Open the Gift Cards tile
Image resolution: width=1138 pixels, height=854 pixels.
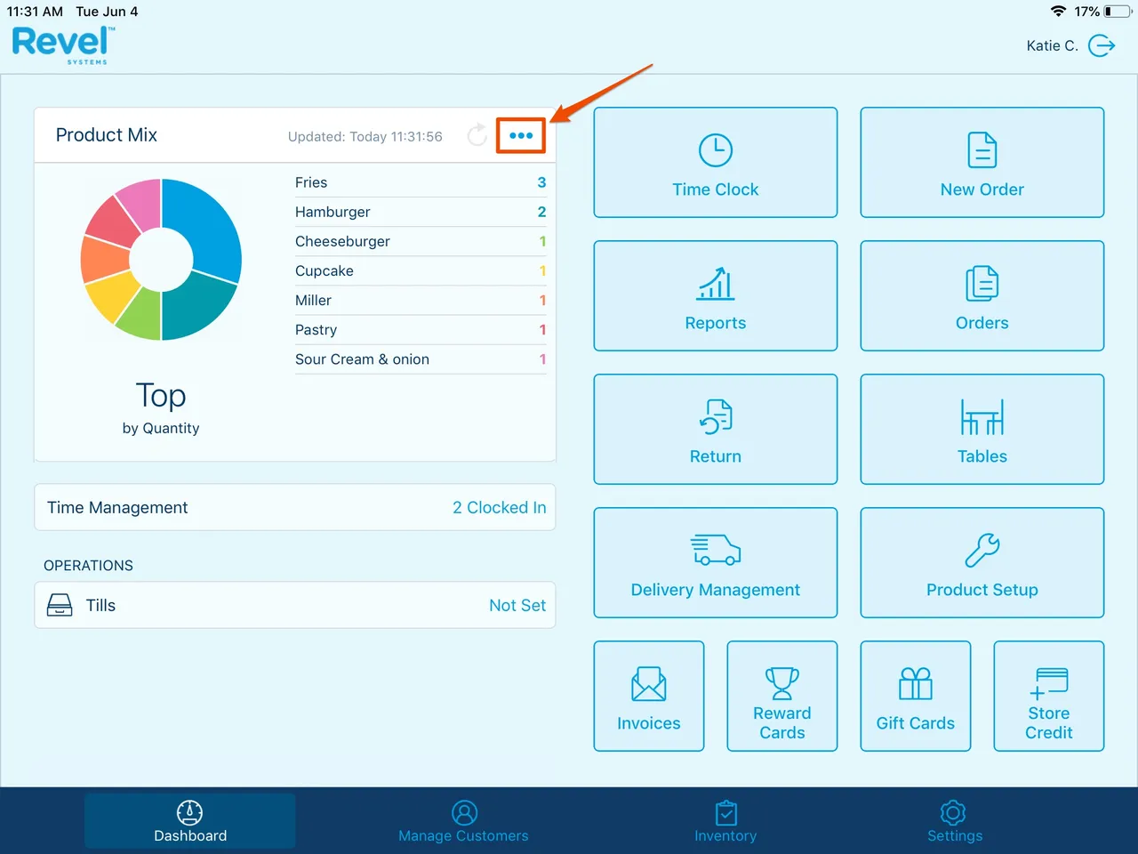click(916, 697)
